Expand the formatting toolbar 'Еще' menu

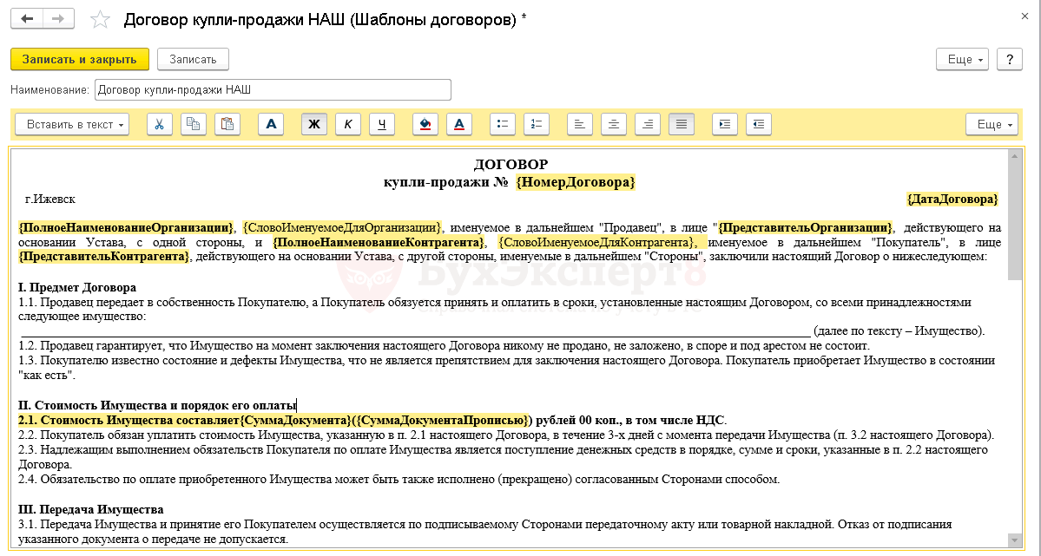click(x=992, y=124)
